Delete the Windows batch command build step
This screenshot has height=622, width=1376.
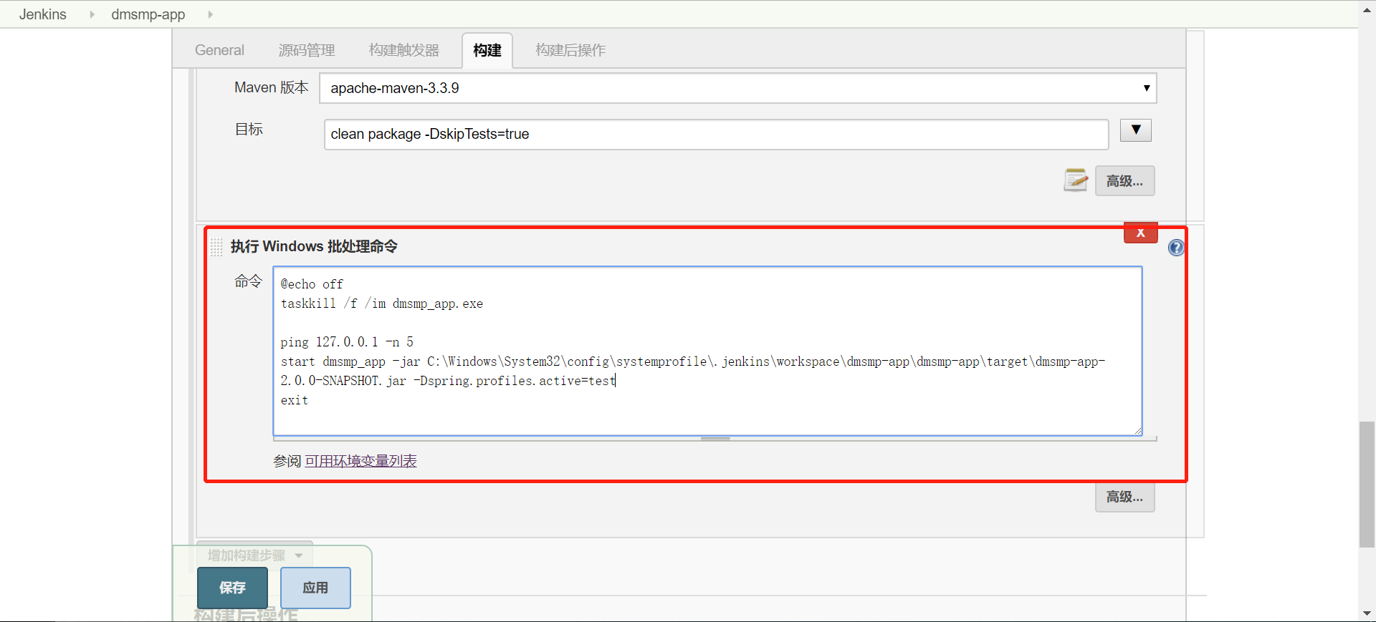(x=1140, y=233)
